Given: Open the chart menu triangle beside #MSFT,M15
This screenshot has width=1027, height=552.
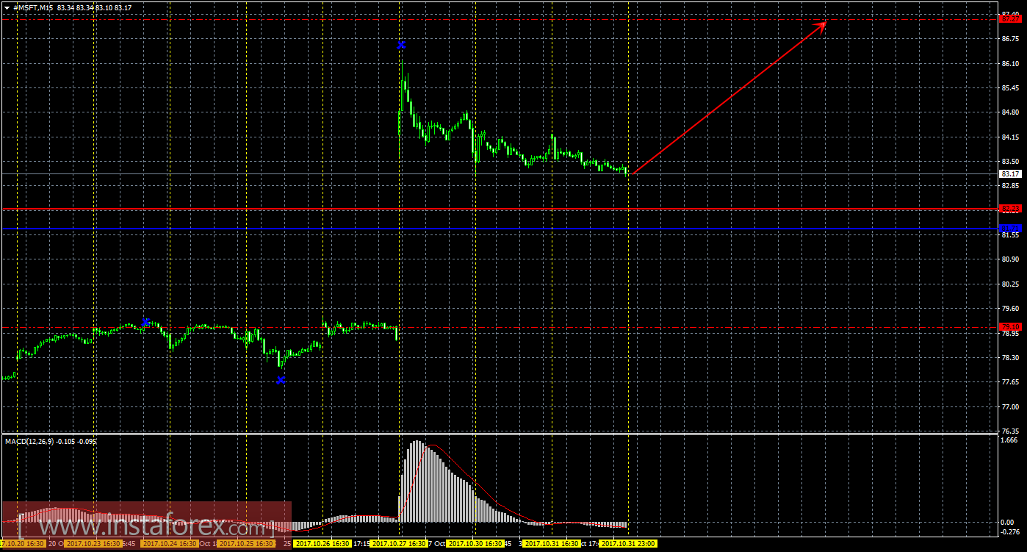Looking at the screenshot, I should pyautogui.click(x=7, y=7).
